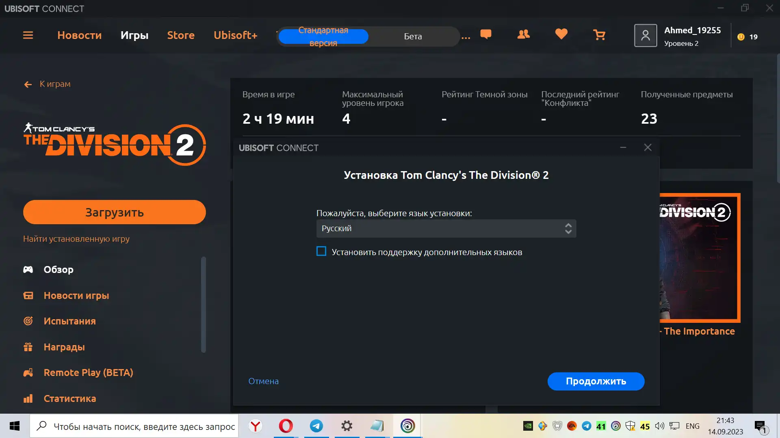This screenshot has width=780, height=438.
Task: Click the sidebar menu scrollbar
Action: pyautogui.click(x=204, y=304)
